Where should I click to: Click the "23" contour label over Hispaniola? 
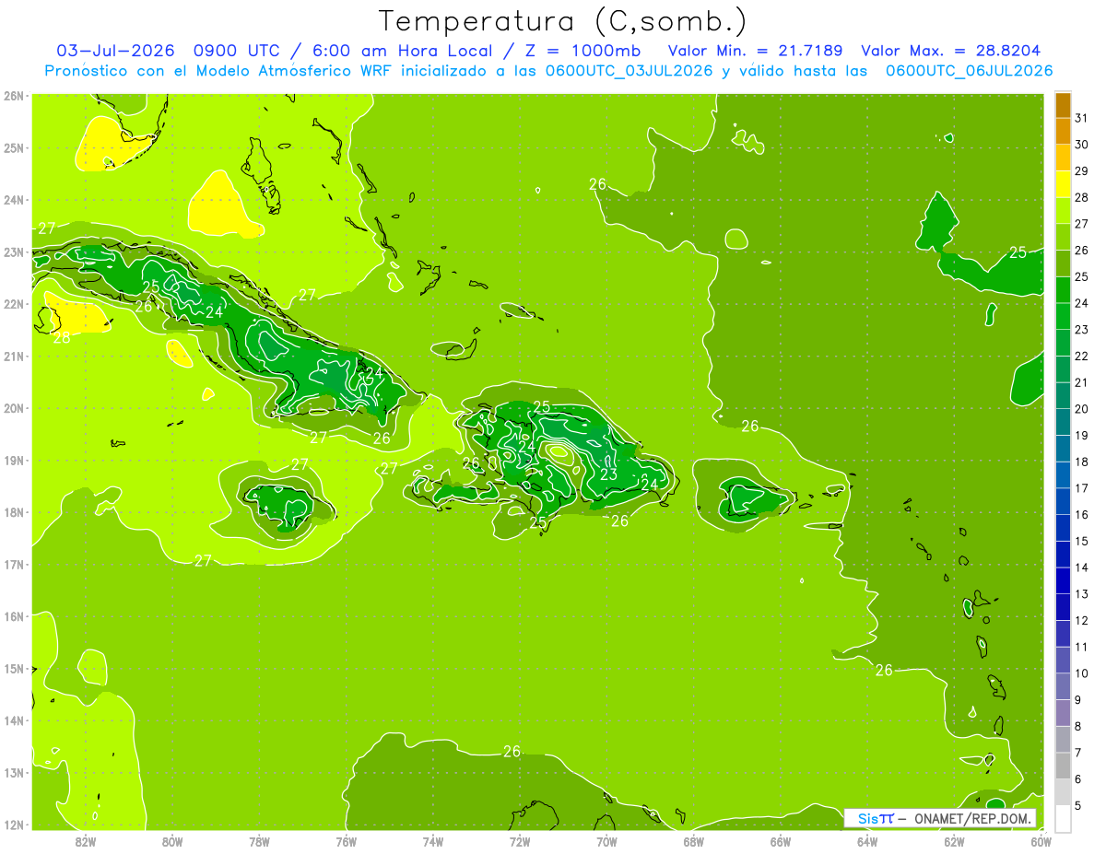point(608,474)
